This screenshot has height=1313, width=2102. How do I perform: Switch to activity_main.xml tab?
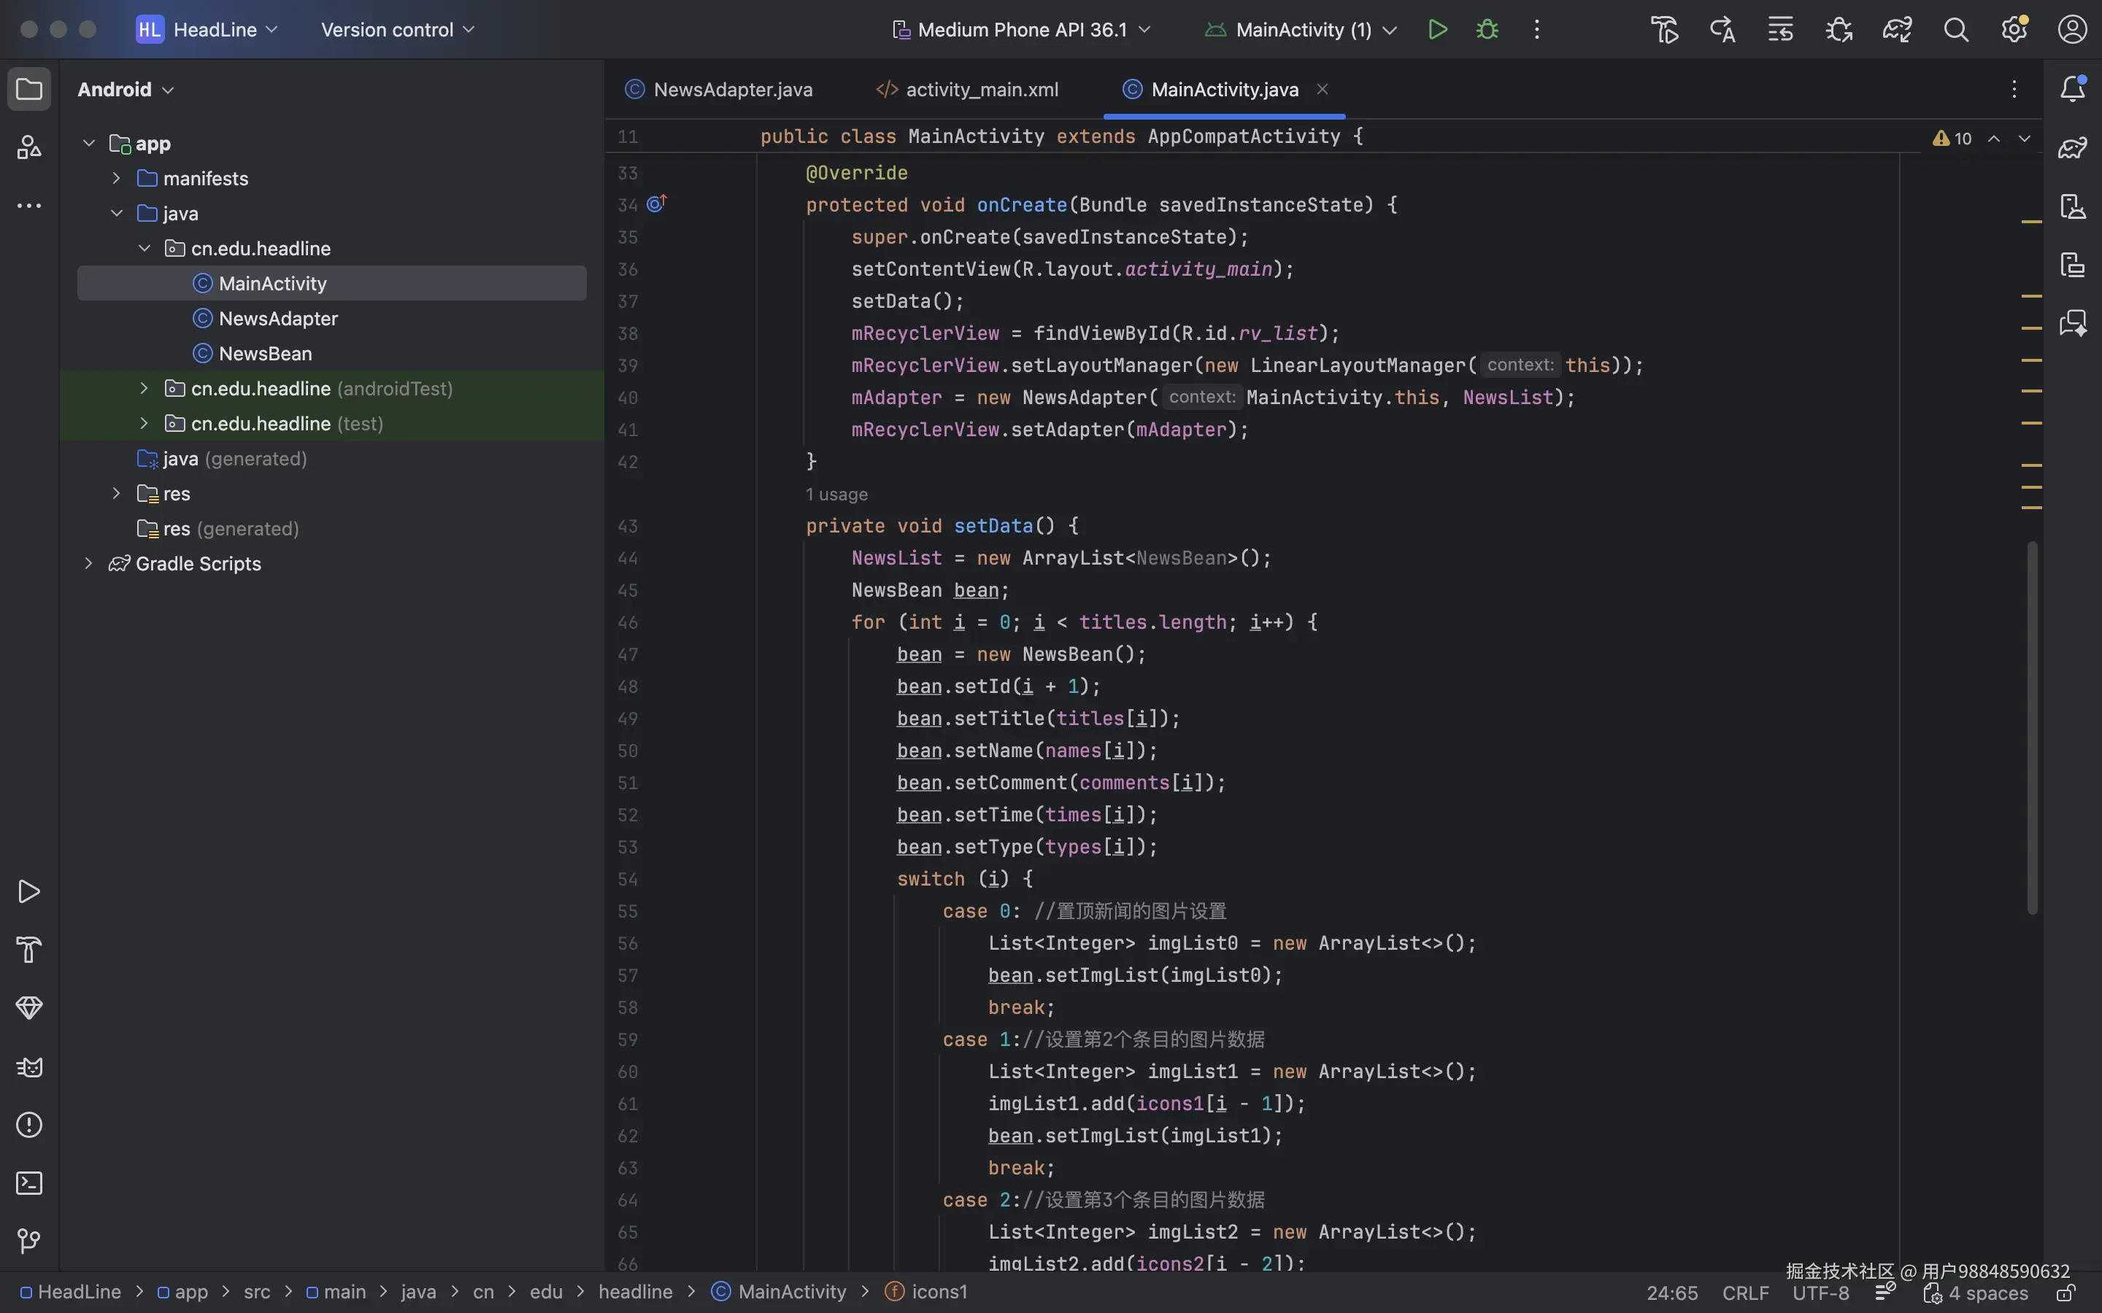coord(981,90)
